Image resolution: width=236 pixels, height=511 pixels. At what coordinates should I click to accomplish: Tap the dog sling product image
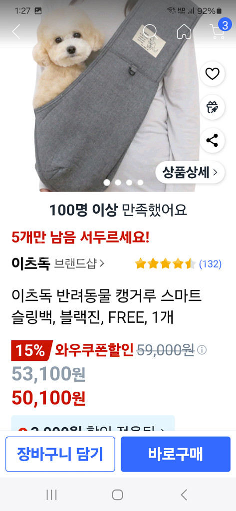pos(118,98)
